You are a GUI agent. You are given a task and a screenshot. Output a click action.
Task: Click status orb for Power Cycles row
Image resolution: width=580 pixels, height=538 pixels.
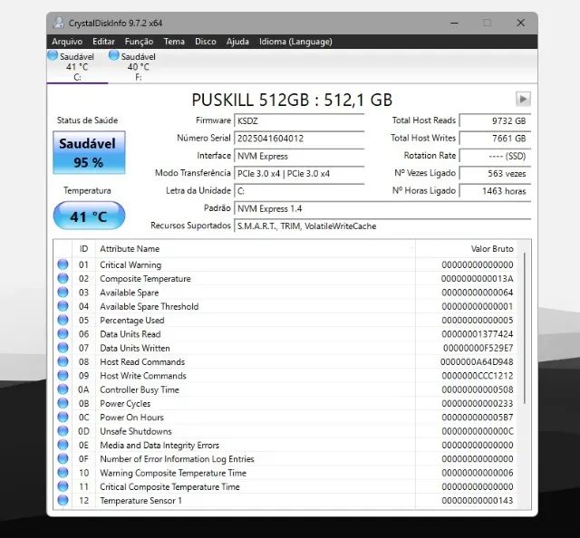pyautogui.click(x=63, y=403)
